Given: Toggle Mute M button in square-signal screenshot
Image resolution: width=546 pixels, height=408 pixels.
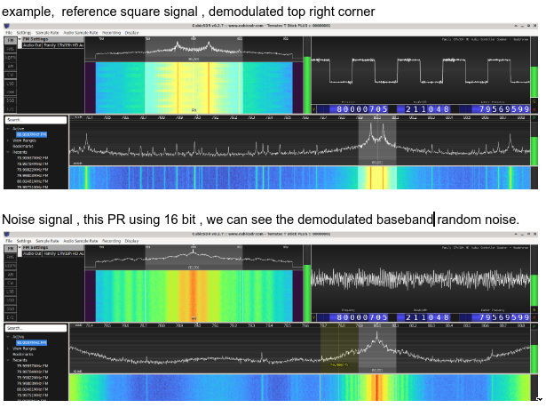Looking at the screenshot, I should (534, 109).
